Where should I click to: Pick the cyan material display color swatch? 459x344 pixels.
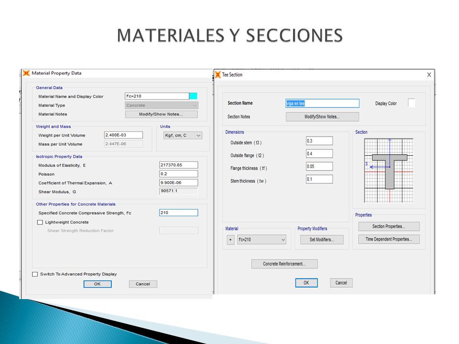(193, 96)
